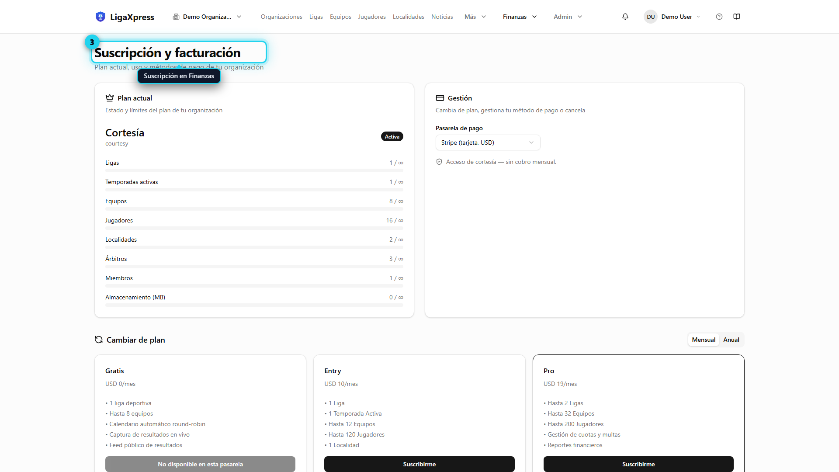Click the Cambiar de plan refresh icon

click(99, 340)
